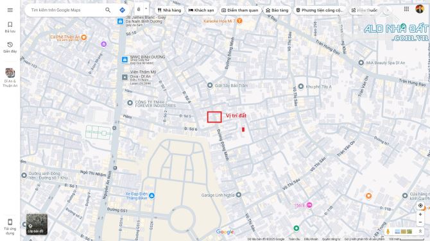The height and width of the screenshot is (241, 430).
Task: Click the Garage Linh Nghĩa marker
Action: 239,195
